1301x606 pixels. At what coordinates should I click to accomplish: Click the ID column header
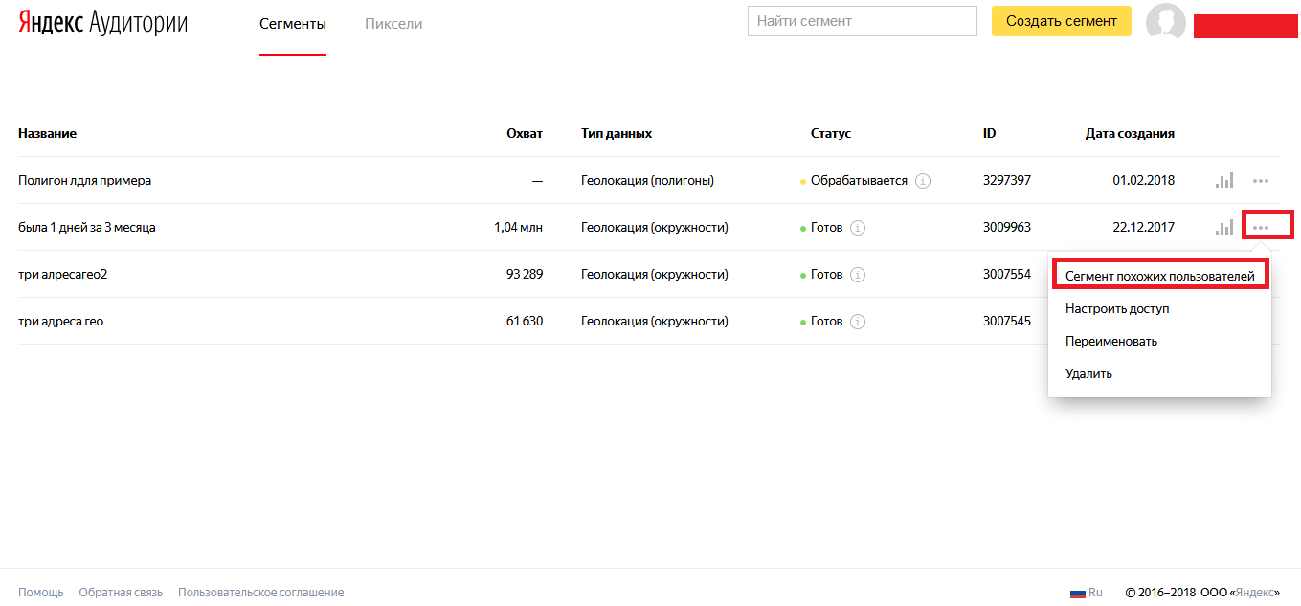pyautogui.click(x=989, y=133)
